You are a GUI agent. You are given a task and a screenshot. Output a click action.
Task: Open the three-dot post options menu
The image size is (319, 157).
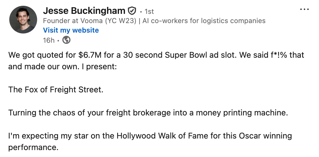pos(304,10)
